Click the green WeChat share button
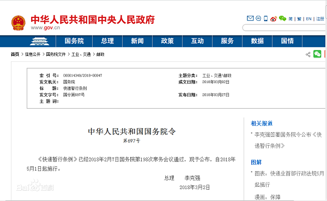Viewport: 327px width, 201px height. pos(317,54)
